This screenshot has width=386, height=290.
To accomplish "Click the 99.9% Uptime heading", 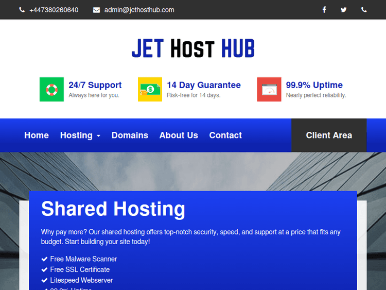I will point(314,85).
